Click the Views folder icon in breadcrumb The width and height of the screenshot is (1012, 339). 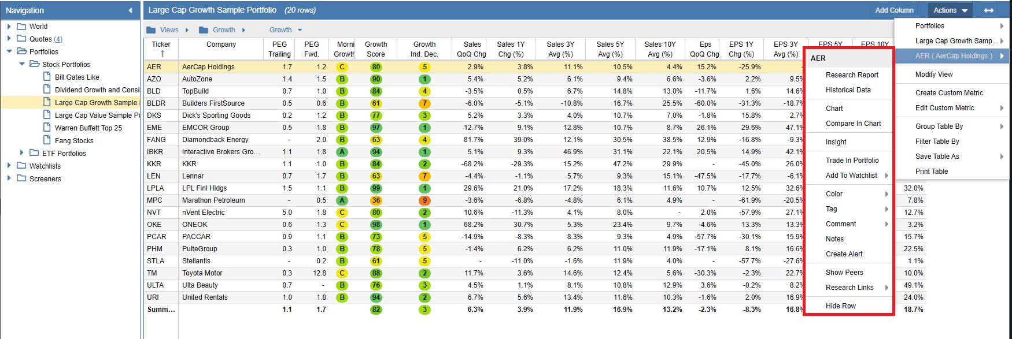(151, 30)
